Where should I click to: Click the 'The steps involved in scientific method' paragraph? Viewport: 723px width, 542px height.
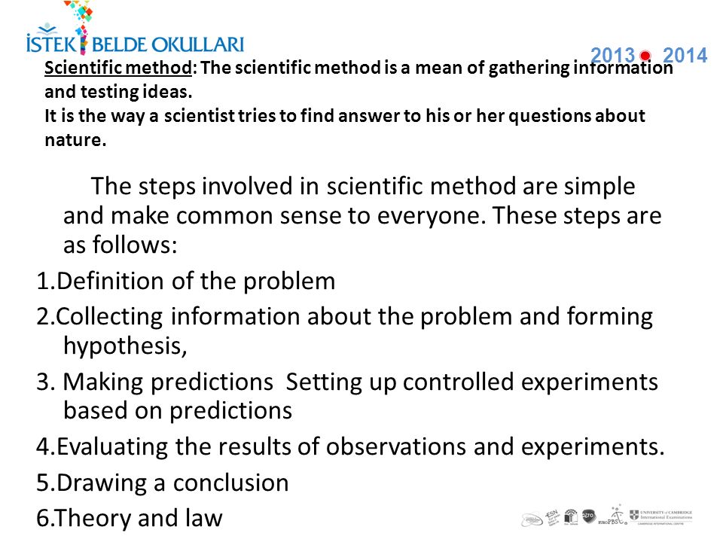[x=362, y=215]
